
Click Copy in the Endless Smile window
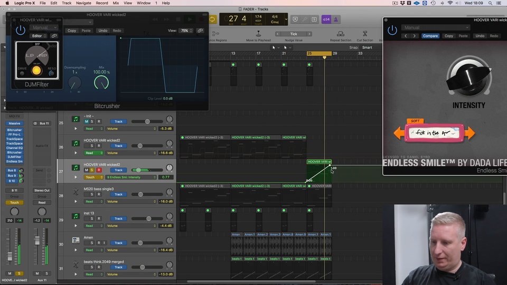449,36
